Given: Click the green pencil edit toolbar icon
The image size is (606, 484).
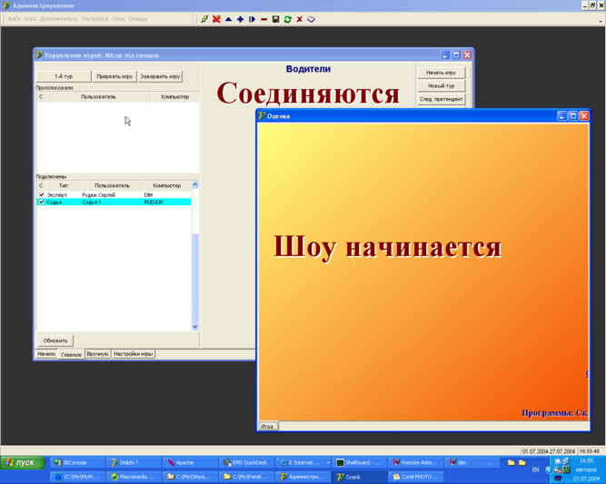Looking at the screenshot, I should [x=204, y=19].
